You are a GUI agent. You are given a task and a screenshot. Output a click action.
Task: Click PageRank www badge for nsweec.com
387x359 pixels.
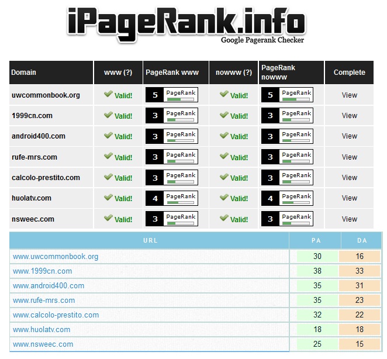(x=172, y=219)
